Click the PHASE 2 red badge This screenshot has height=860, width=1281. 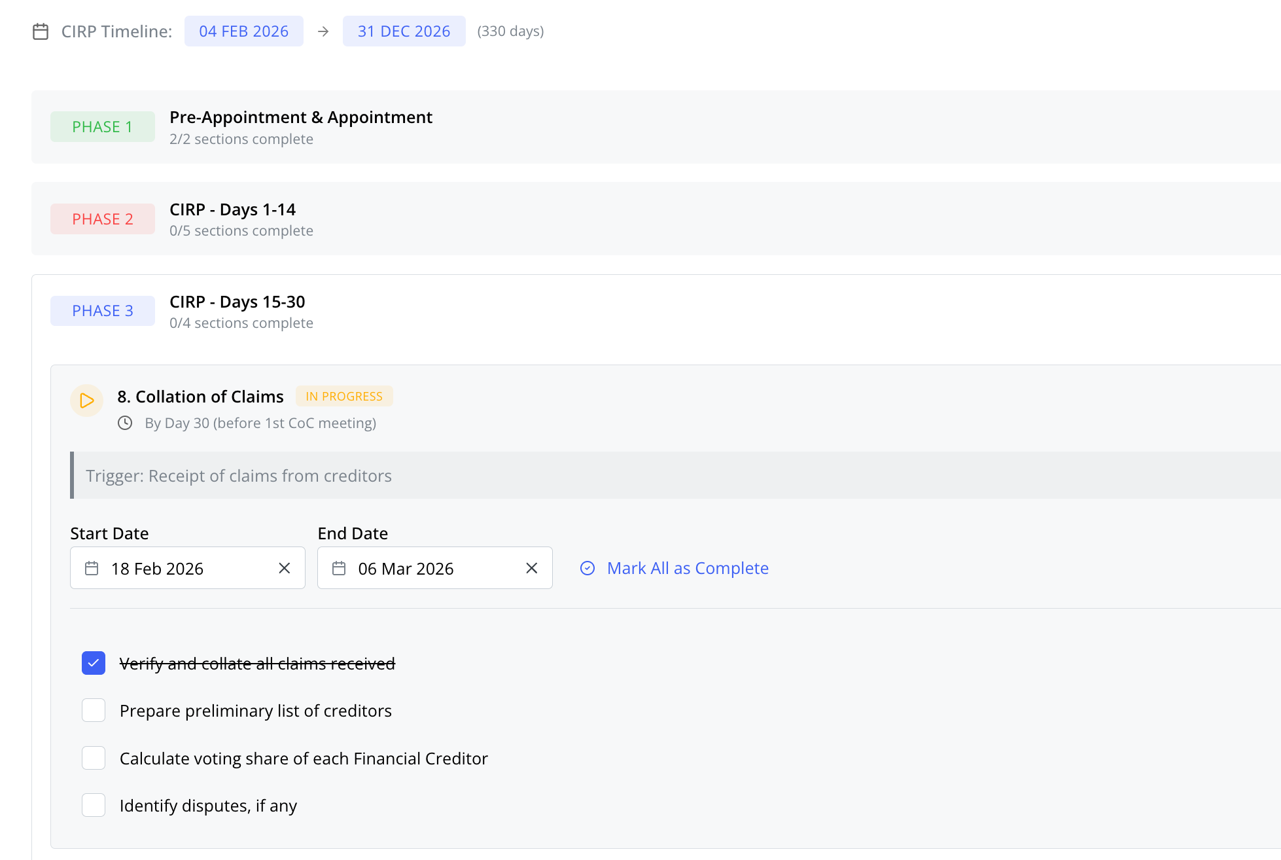click(x=103, y=219)
